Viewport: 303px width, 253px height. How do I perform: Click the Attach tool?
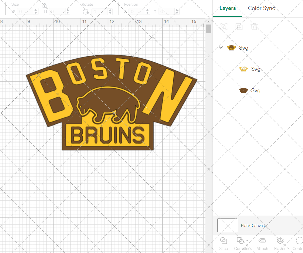point(262,244)
